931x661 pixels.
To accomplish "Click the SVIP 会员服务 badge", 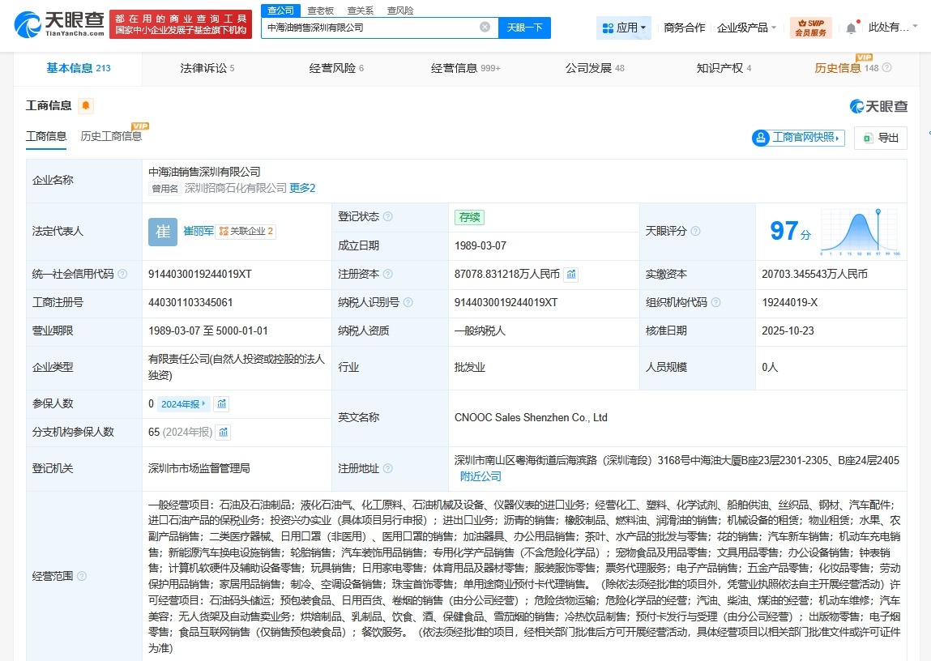I will click(x=809, y=27).
